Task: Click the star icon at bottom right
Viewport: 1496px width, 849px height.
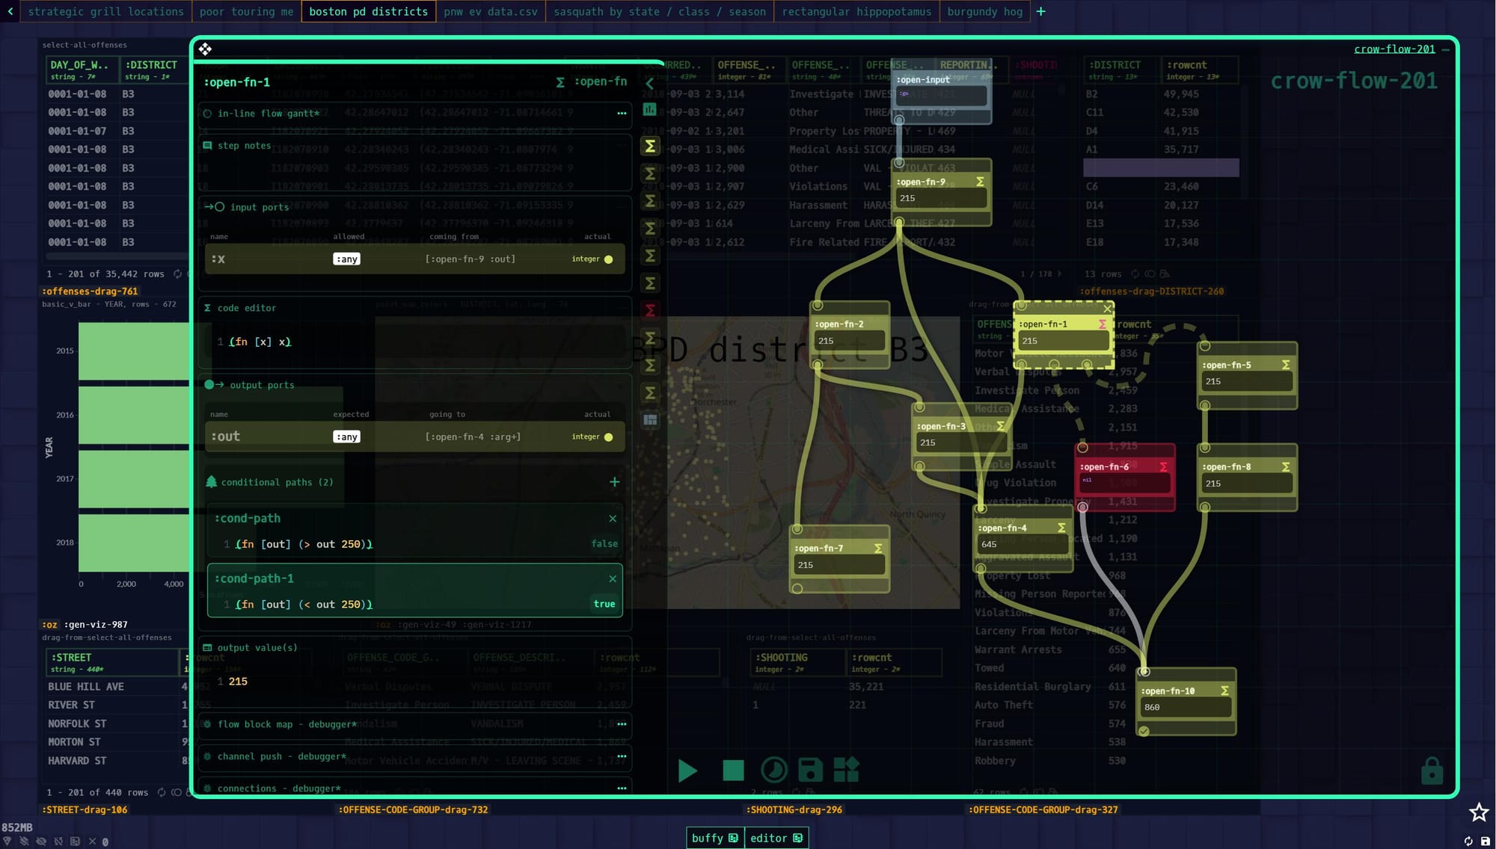Action: coord(1478,812)
